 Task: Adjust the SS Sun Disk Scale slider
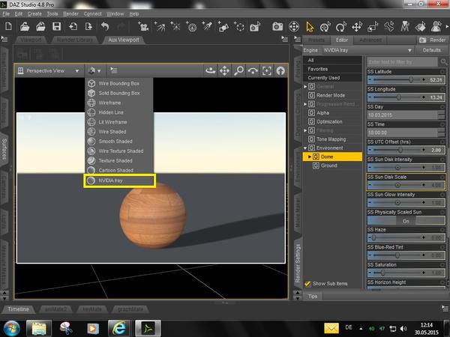[x=406, y=185]
